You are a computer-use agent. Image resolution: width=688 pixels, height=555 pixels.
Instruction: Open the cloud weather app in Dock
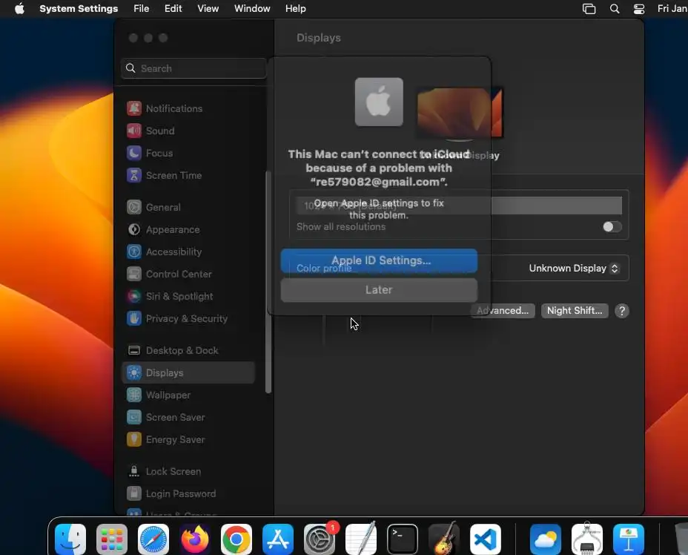click(x=546, y=539)
